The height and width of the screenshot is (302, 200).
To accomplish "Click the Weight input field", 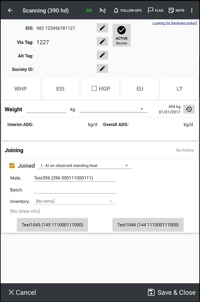I will (46, 109).
